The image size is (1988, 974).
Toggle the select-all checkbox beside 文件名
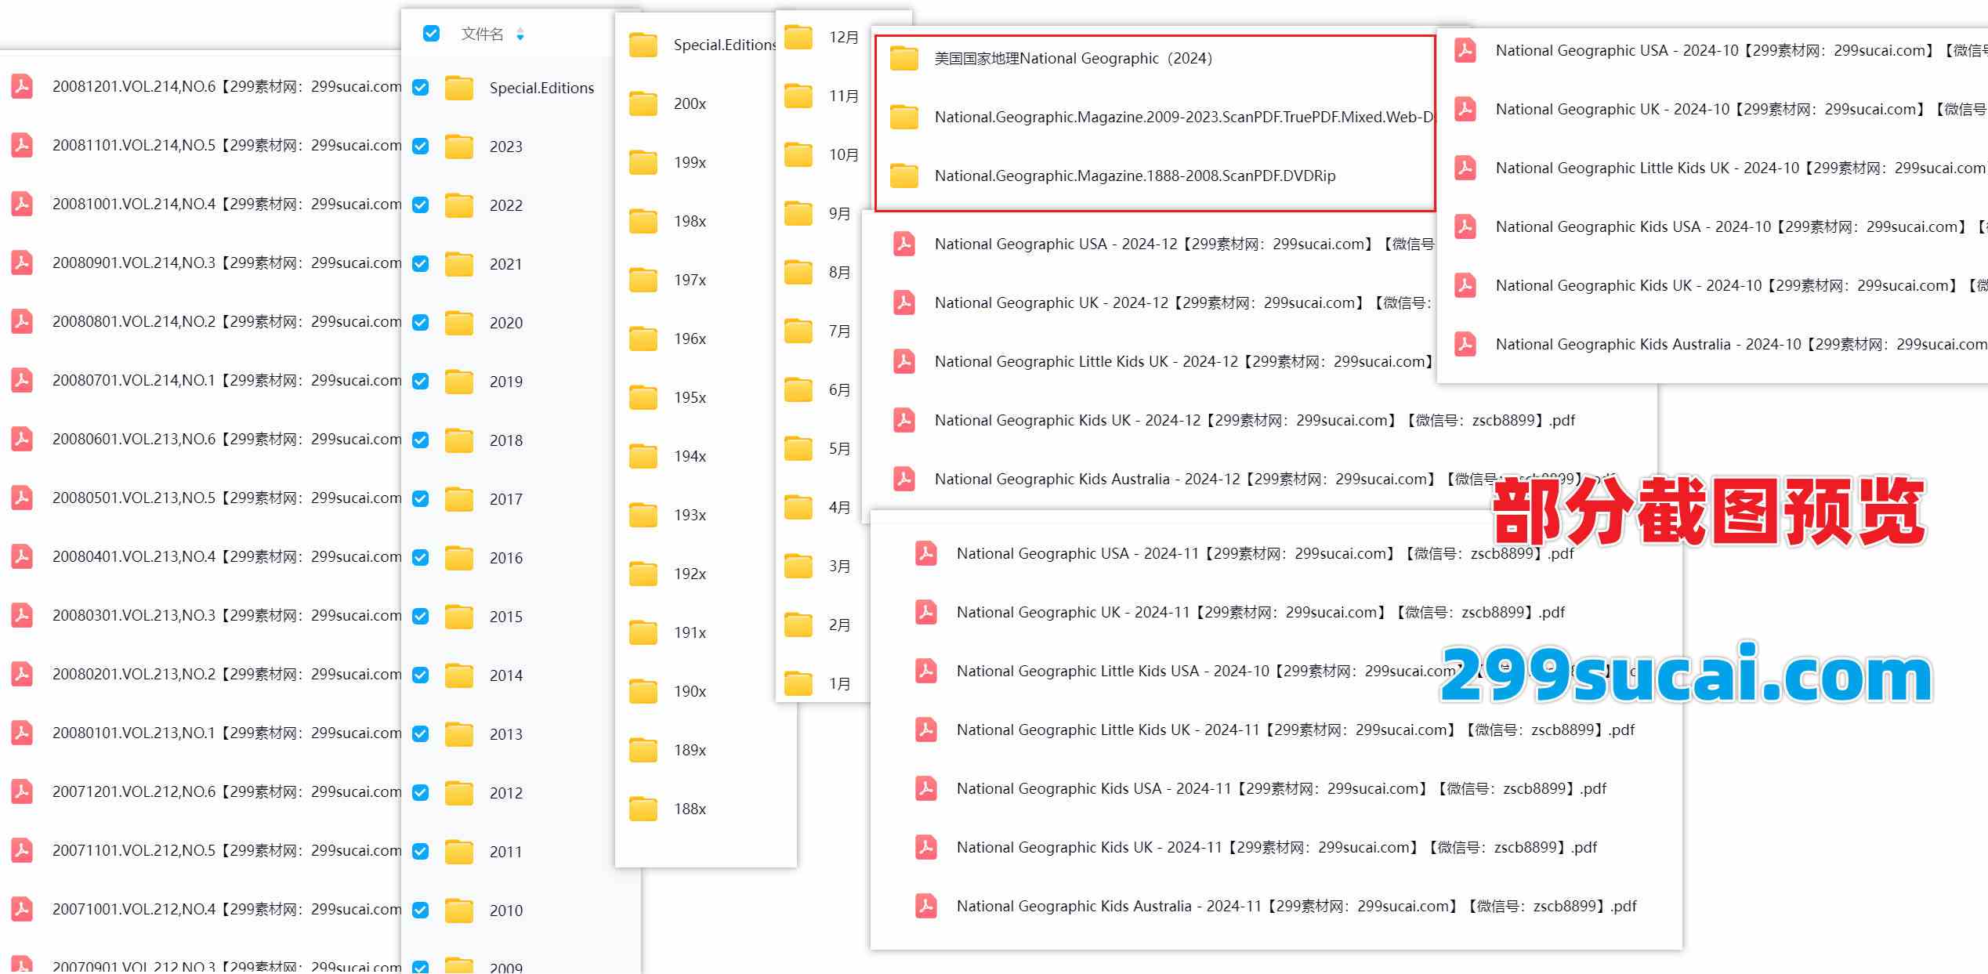[x=431, y=33]
